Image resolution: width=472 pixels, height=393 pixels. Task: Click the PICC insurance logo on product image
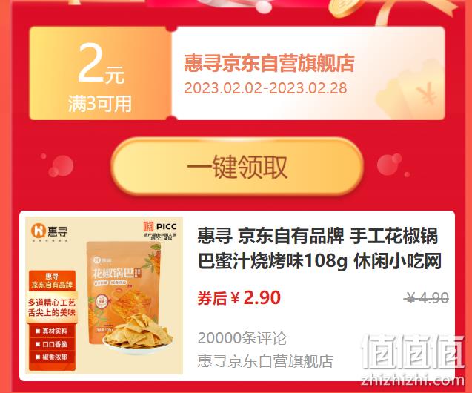[160, 231]
